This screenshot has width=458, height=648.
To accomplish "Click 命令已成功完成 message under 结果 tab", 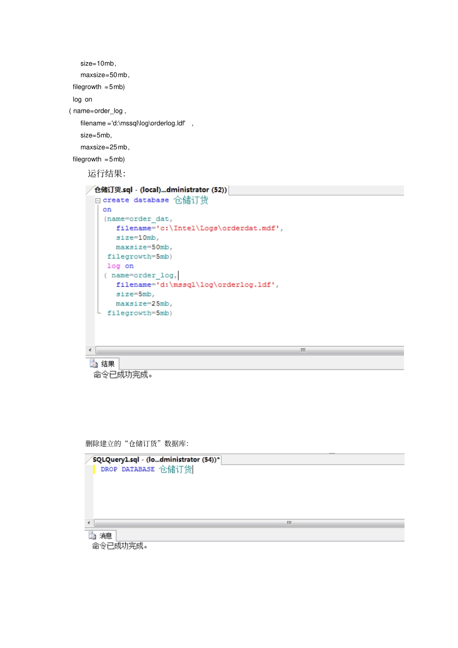I will (x=123, y=375).
